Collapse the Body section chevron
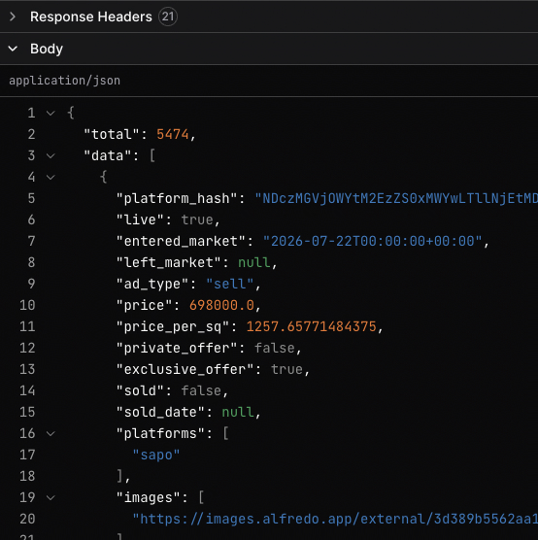 click(x=13, y=49)
